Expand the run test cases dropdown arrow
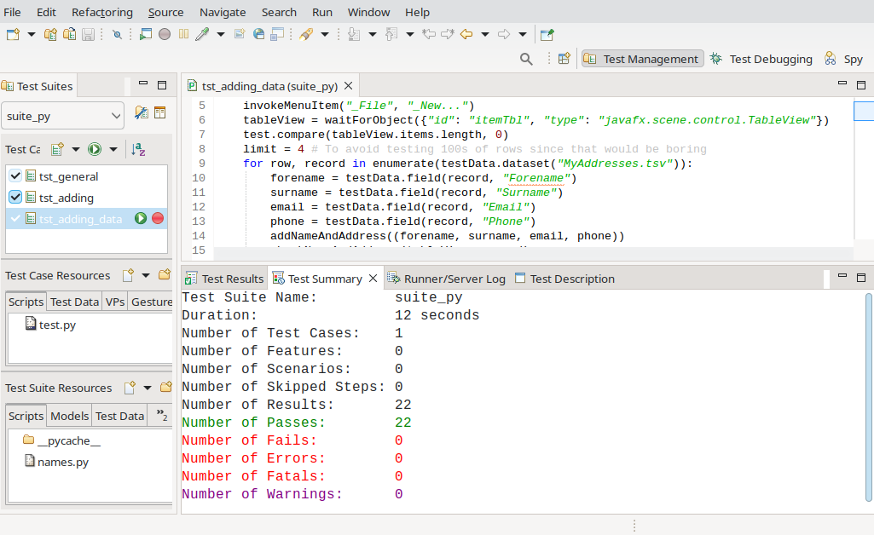 click(112, 149)
